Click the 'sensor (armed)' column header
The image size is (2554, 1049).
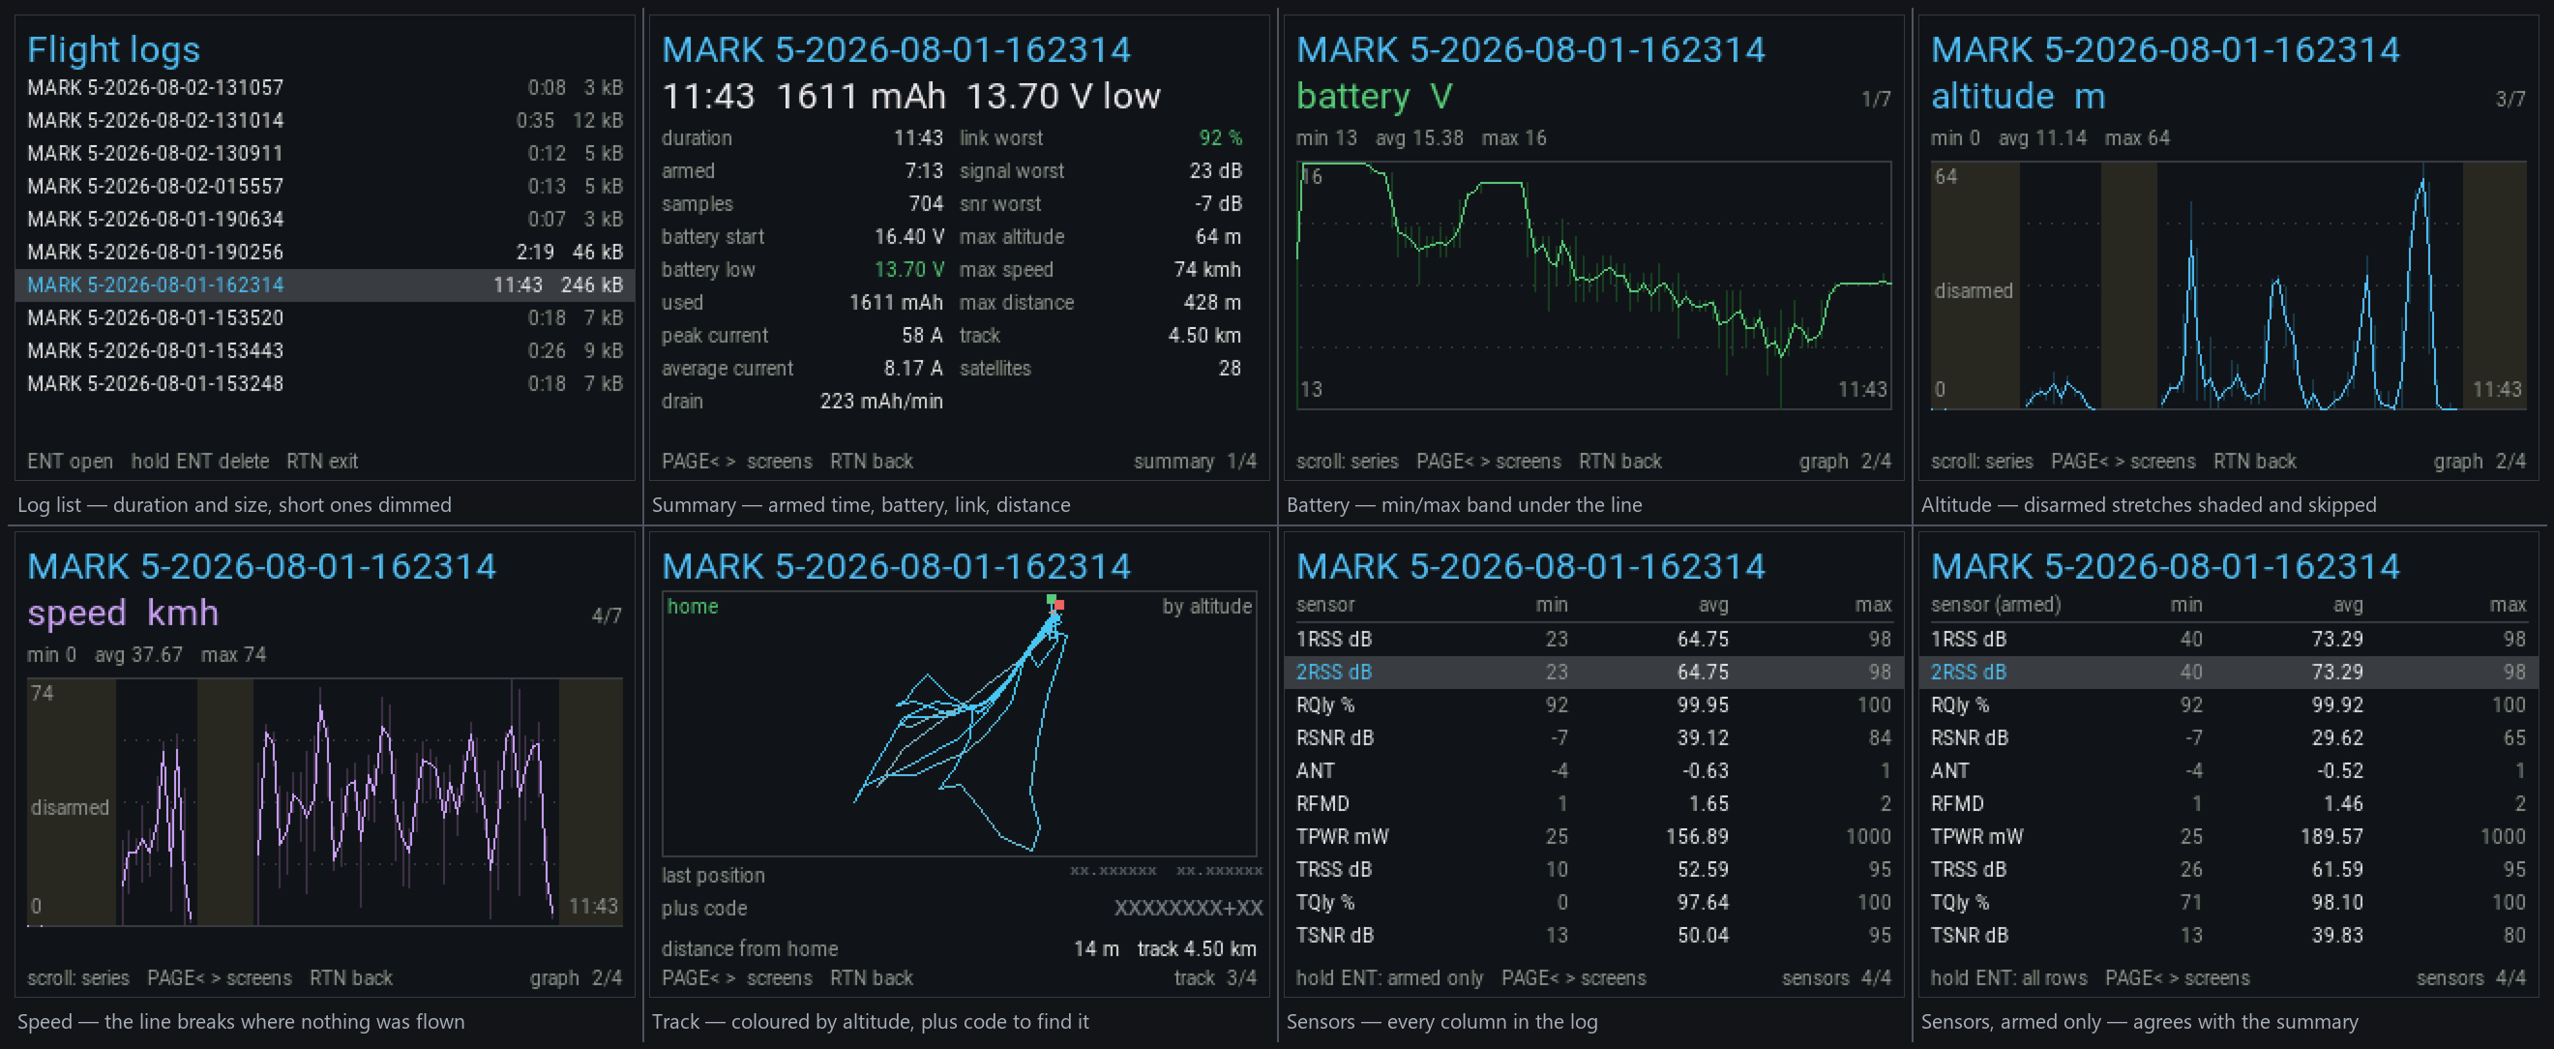[1996, 605]
